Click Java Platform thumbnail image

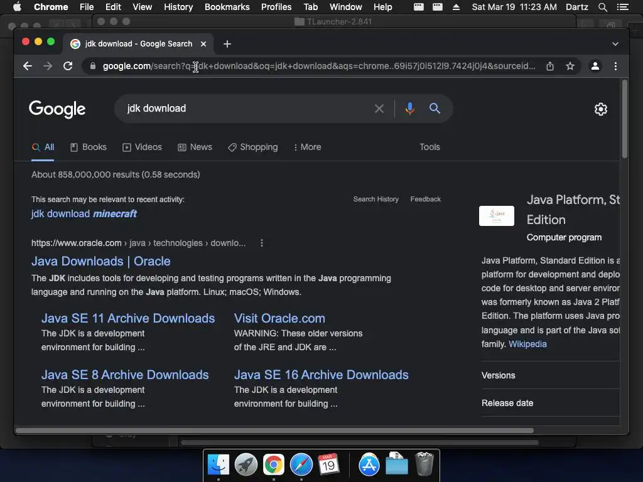click(x=496, y=216)
